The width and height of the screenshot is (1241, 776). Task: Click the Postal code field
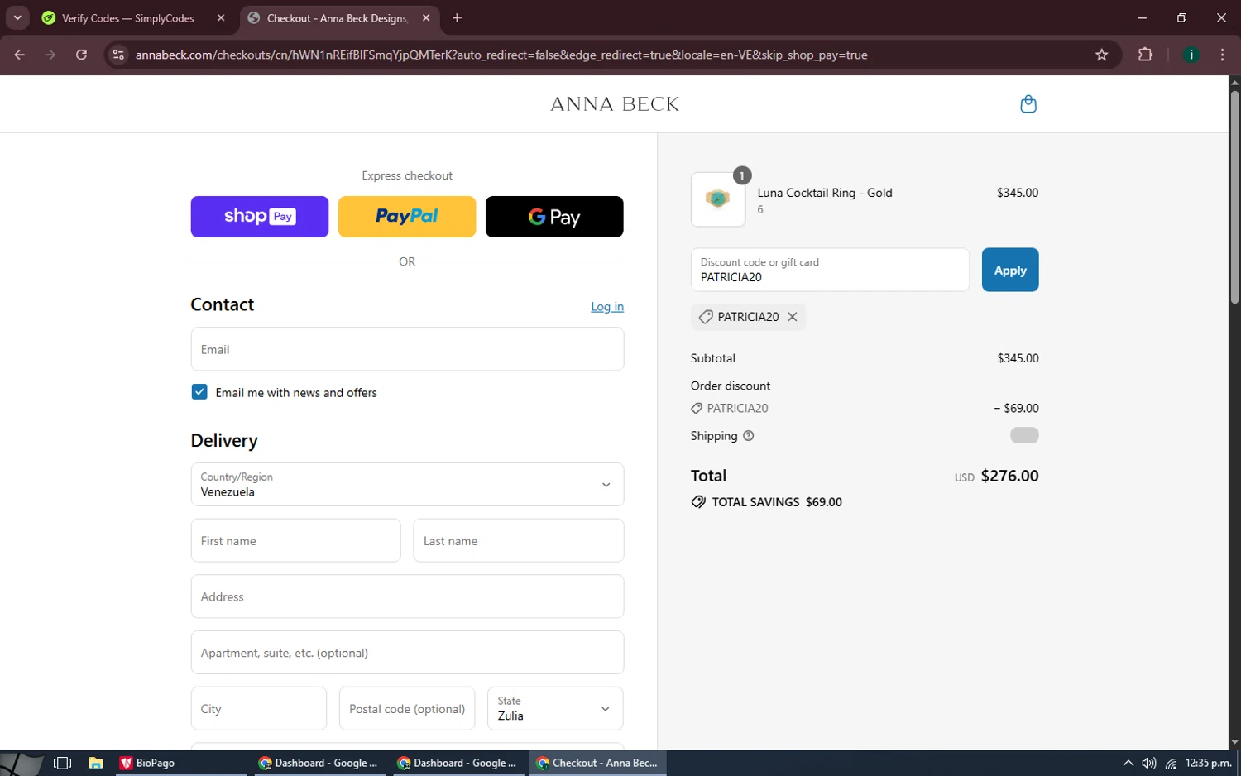coord(407,709)
